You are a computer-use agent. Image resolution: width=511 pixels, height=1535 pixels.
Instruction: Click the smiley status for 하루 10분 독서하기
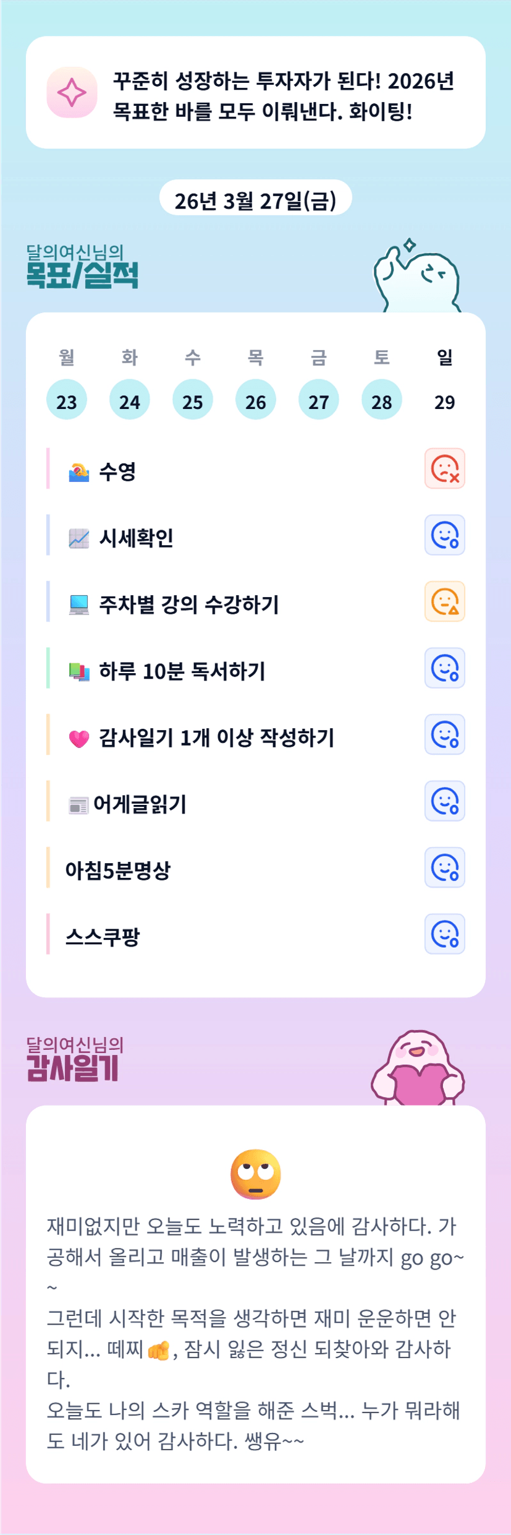click(x=444, y=668)
